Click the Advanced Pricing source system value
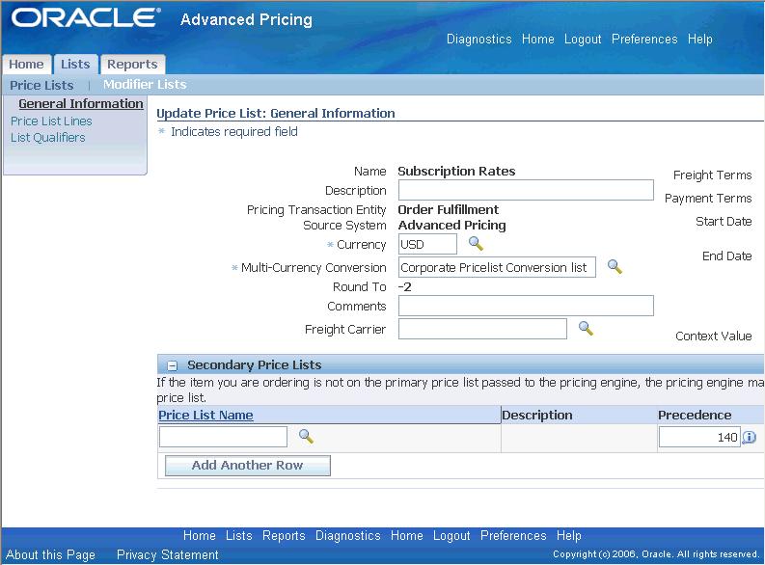This screenshot has width=765, height=565. pyautogui.click(x=451, y=226)
